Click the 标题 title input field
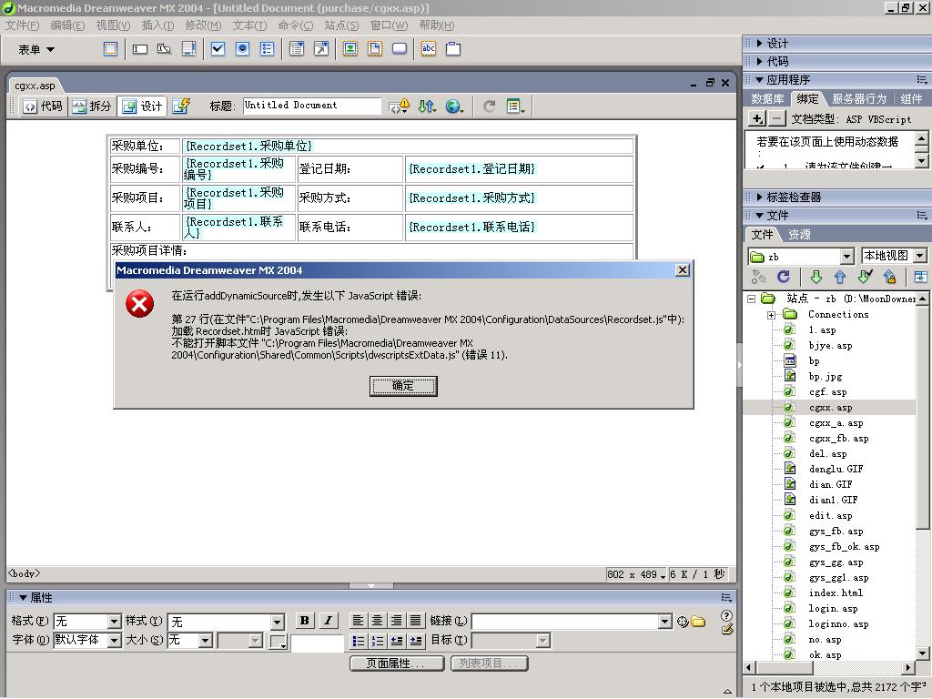This screenshot has height=699, width=932. coord(311,106)
